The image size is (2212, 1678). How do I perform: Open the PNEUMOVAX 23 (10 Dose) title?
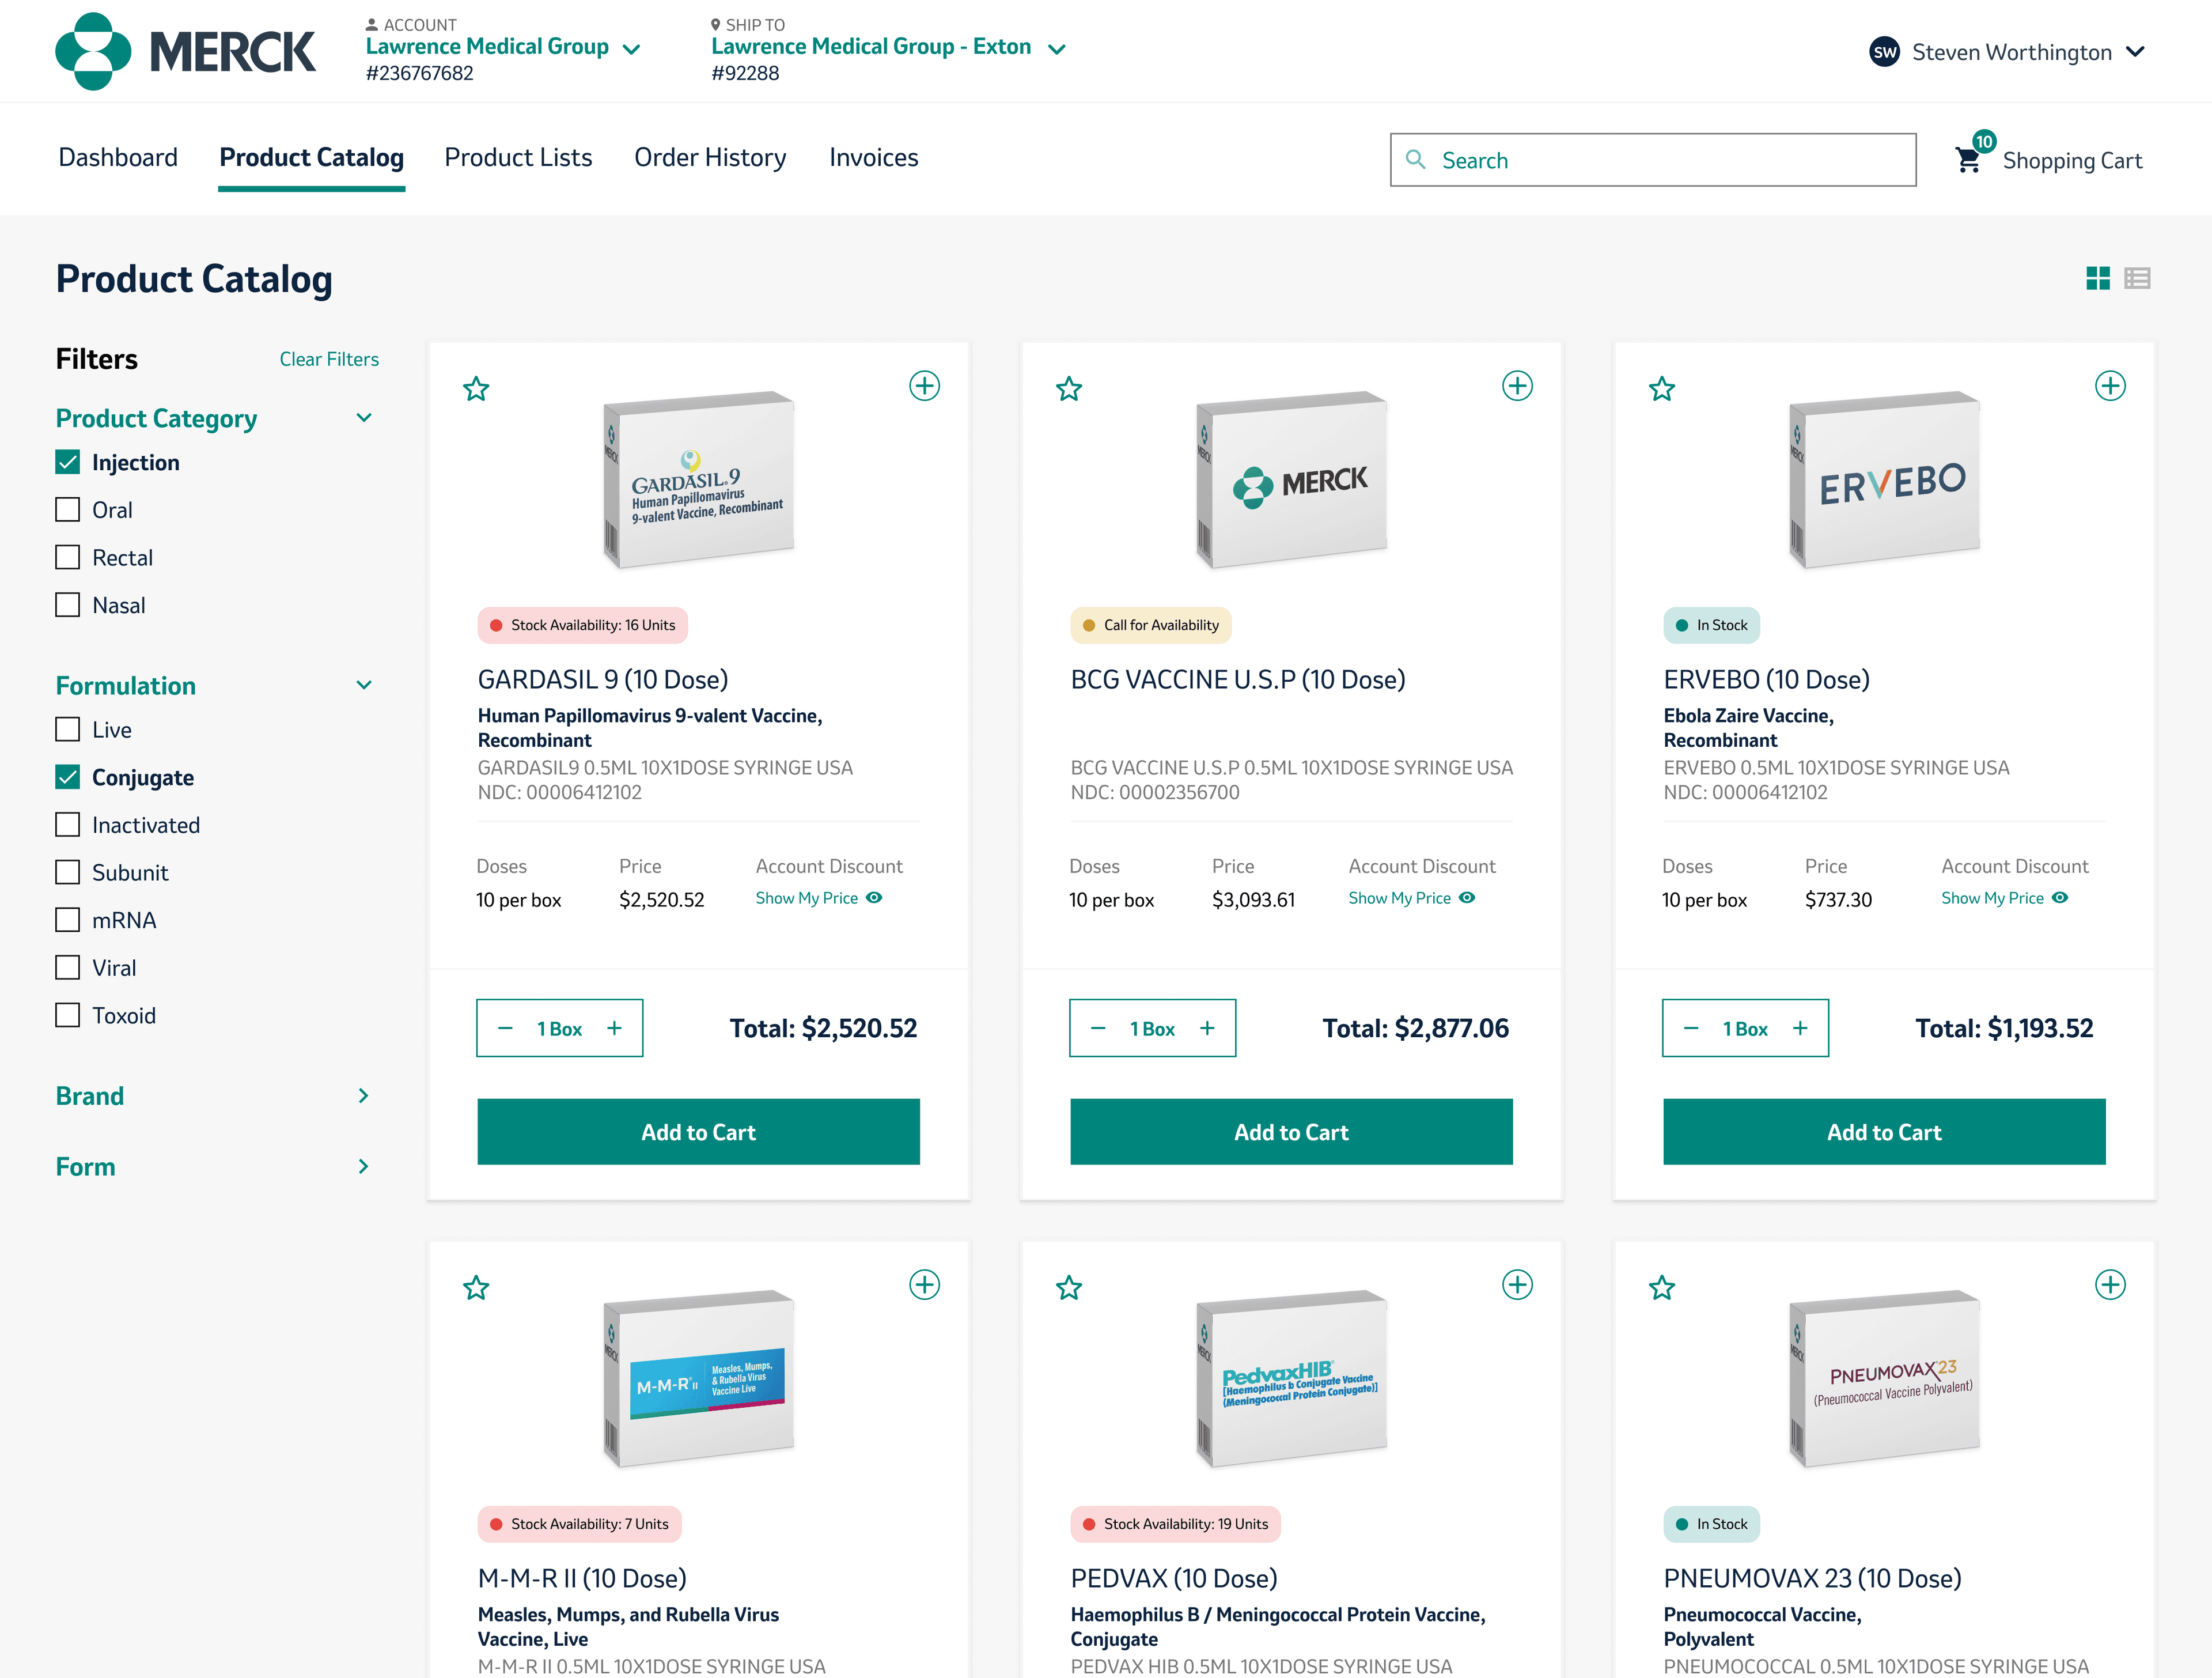tap(1812, 1578)
